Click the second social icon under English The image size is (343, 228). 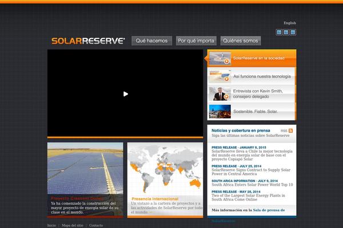tap(286, 32)
